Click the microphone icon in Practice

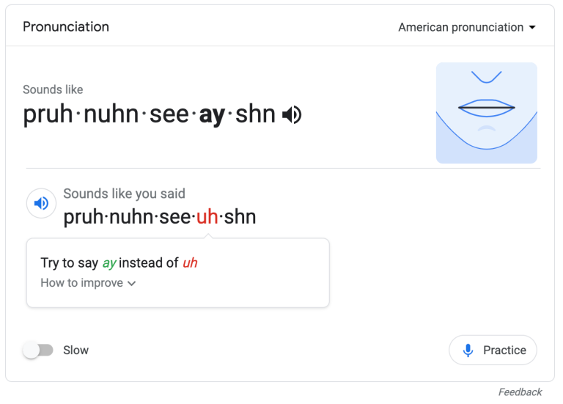point(468,350)
